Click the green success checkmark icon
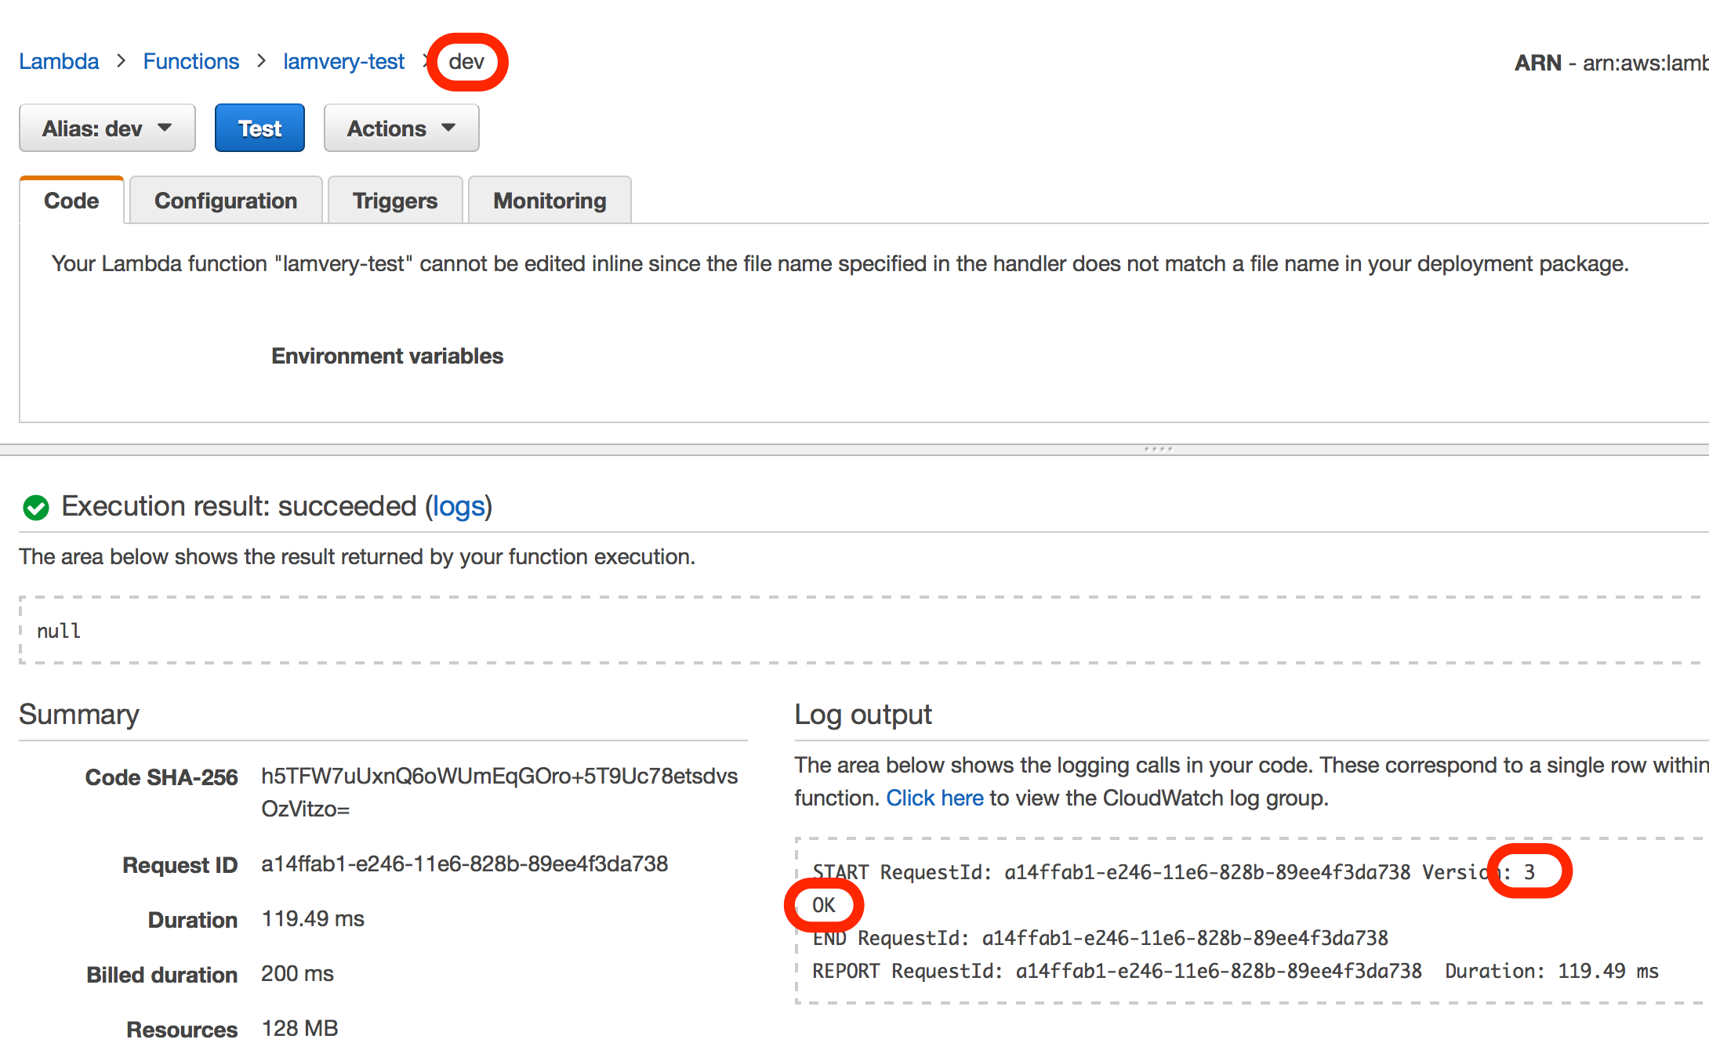Image resolution: width=1709 pixels, height=1050 pixels. pos(36,508)
